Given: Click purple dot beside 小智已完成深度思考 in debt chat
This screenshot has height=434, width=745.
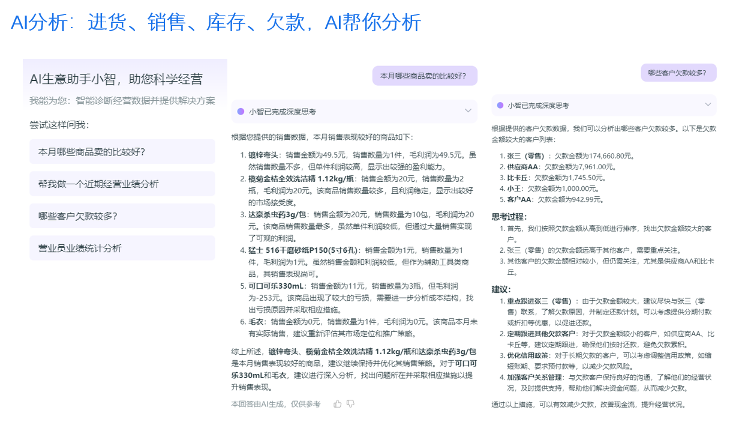Looking at the screenshot, I should (x=499, y=105).
